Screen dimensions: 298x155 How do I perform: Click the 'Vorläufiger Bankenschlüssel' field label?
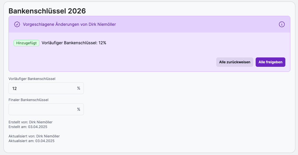(x=32, y=79)
